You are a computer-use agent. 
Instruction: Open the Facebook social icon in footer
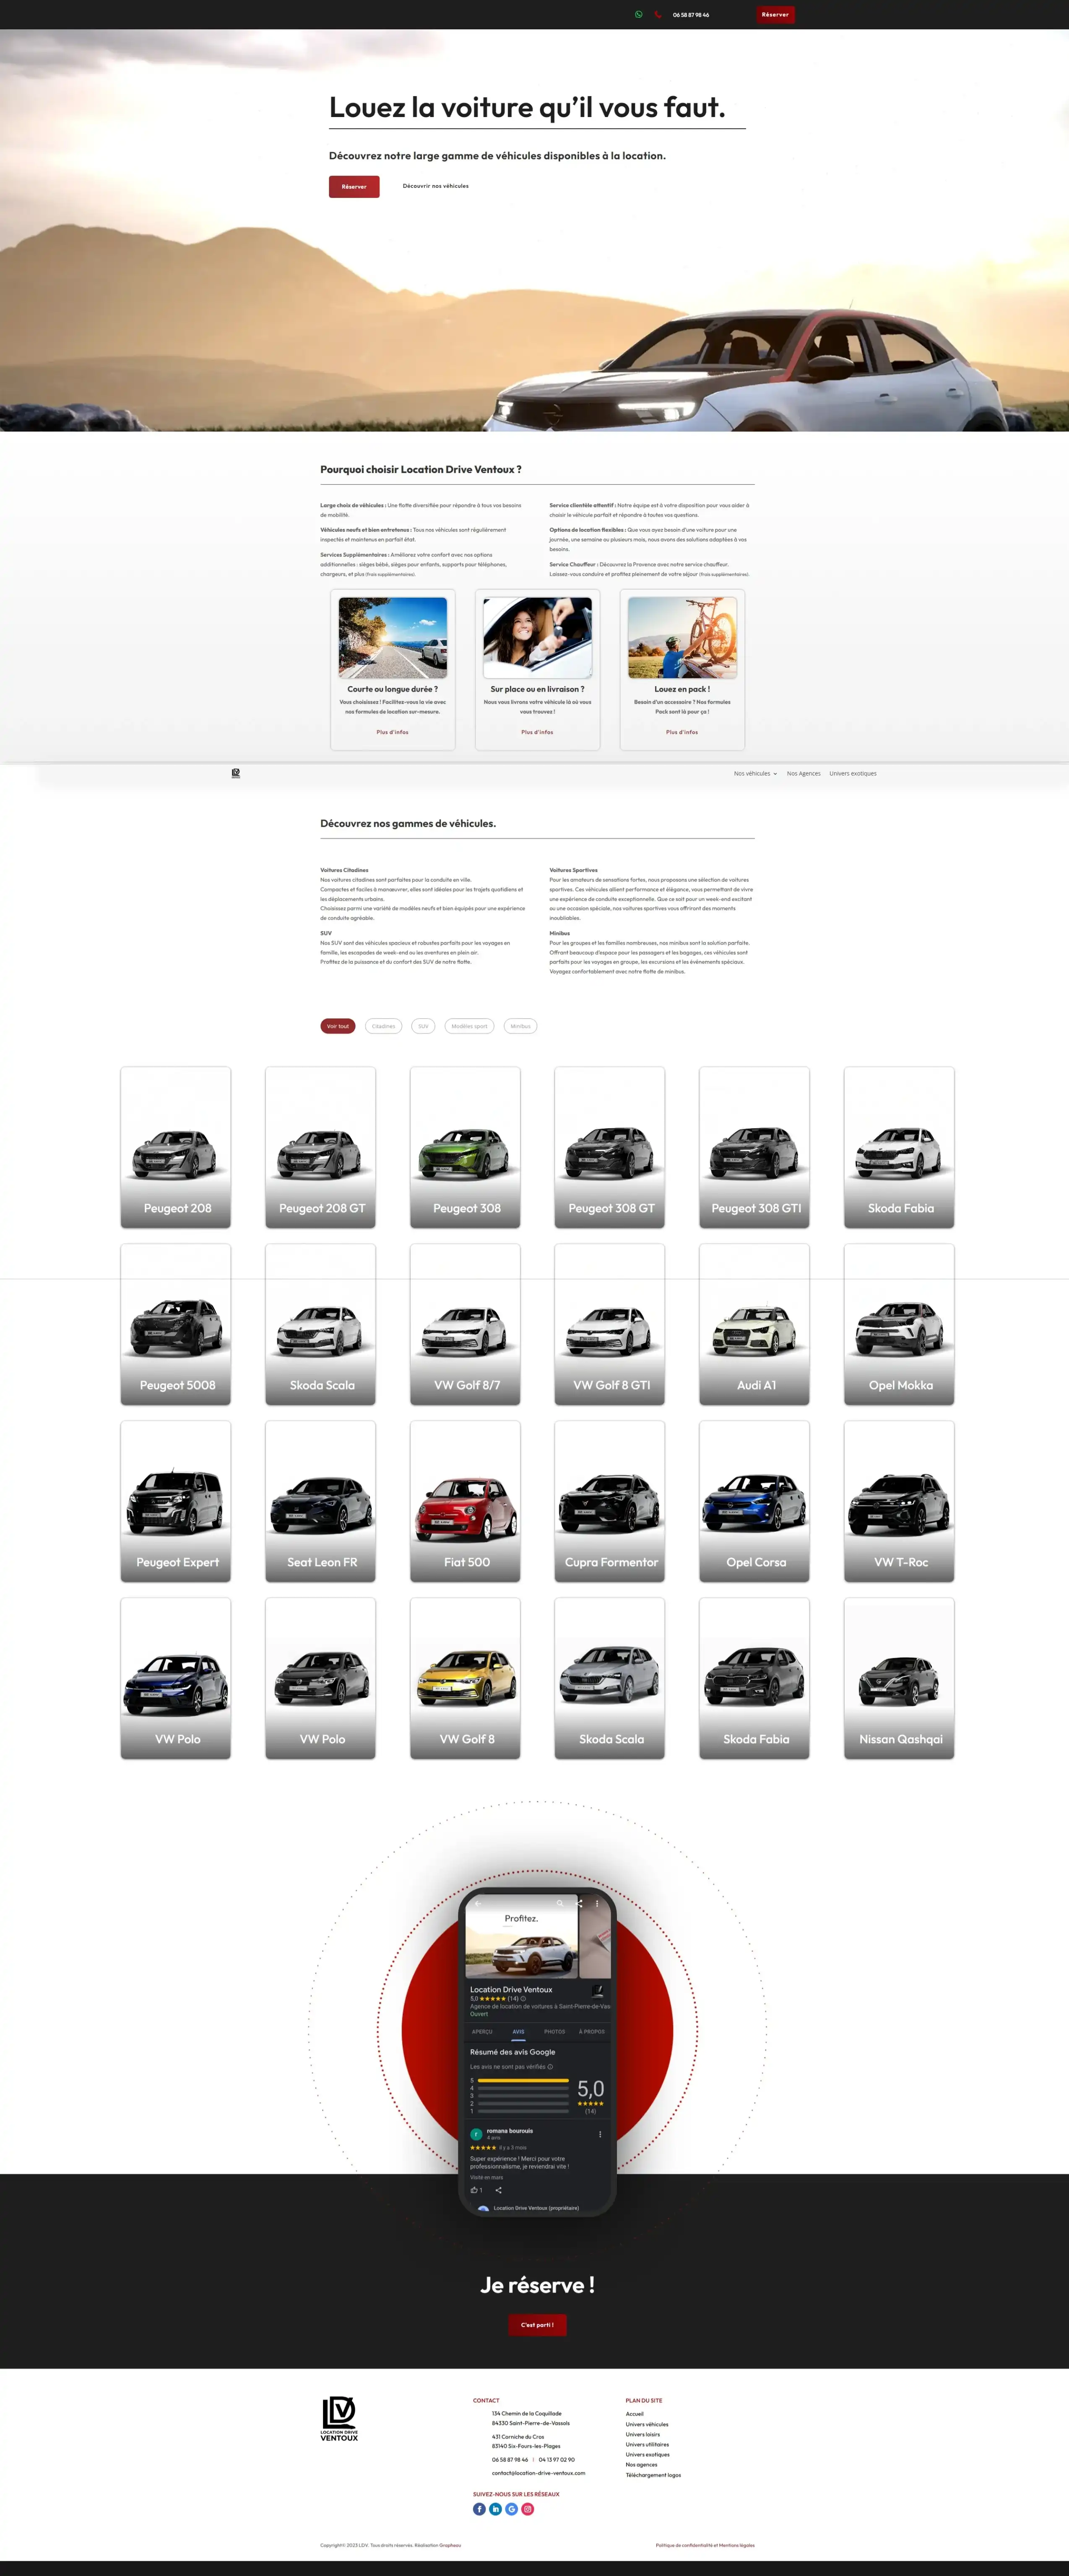479,2509
